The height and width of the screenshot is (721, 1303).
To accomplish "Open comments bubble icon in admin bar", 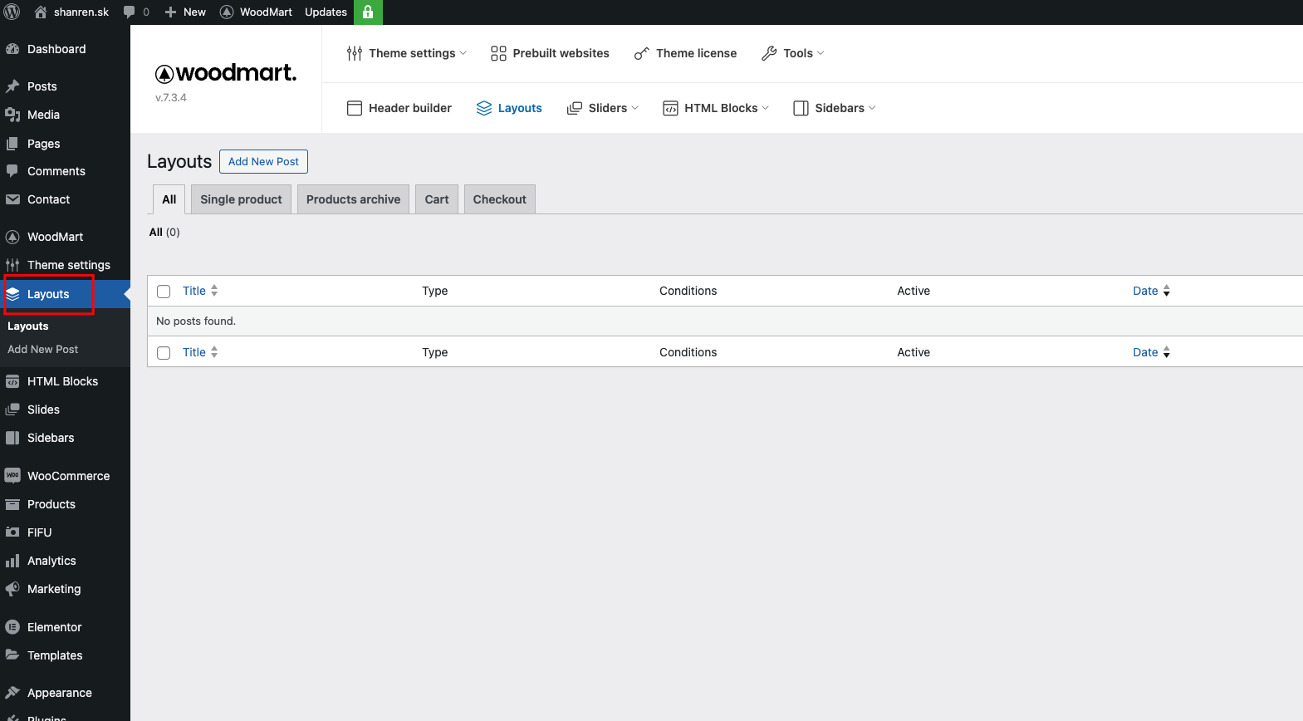I will click(x=129, y=12).
